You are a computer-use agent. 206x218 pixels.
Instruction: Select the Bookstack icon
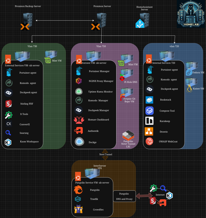(149, 100)
